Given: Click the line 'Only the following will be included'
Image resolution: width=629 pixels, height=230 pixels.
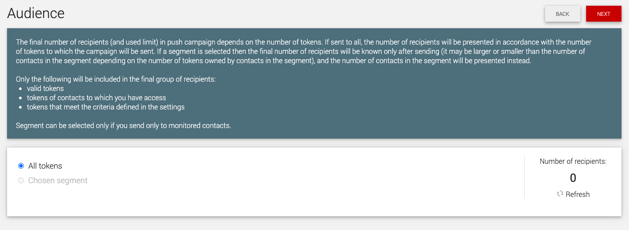Looking at the screenshot, I should click(x=115, y=79).
